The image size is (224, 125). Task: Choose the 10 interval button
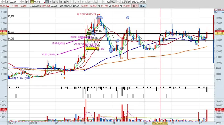coord(82,2)
